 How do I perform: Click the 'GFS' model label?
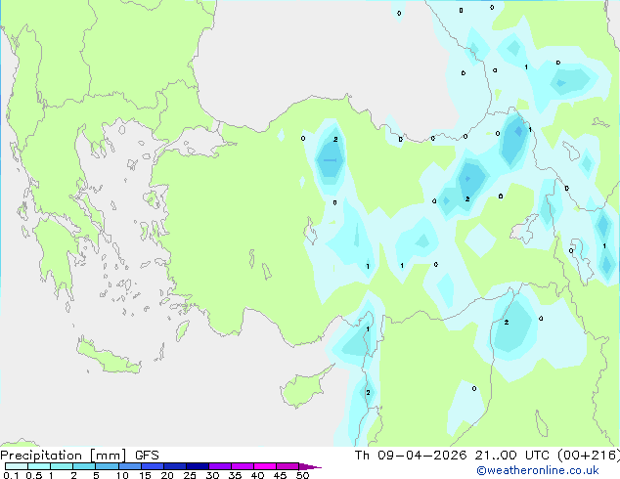147,455
